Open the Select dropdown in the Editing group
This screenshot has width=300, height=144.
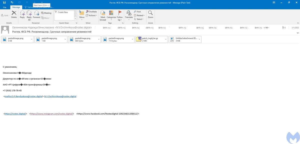click(139, 19)
